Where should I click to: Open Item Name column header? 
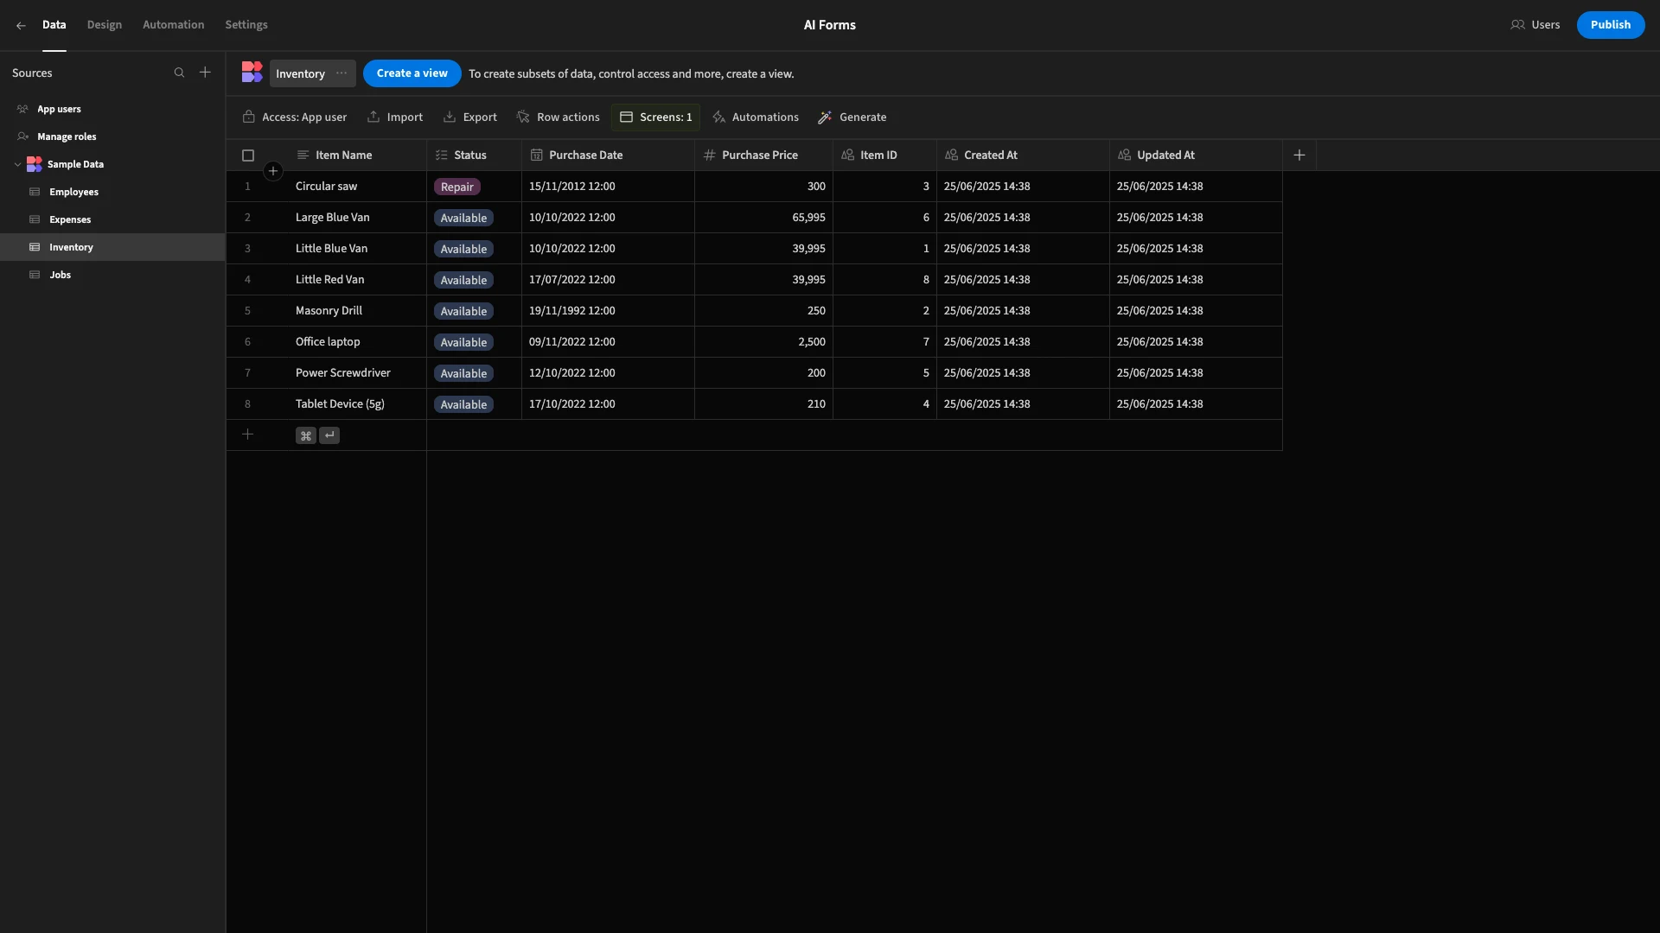pyautogui.click(x=357, y=155)
